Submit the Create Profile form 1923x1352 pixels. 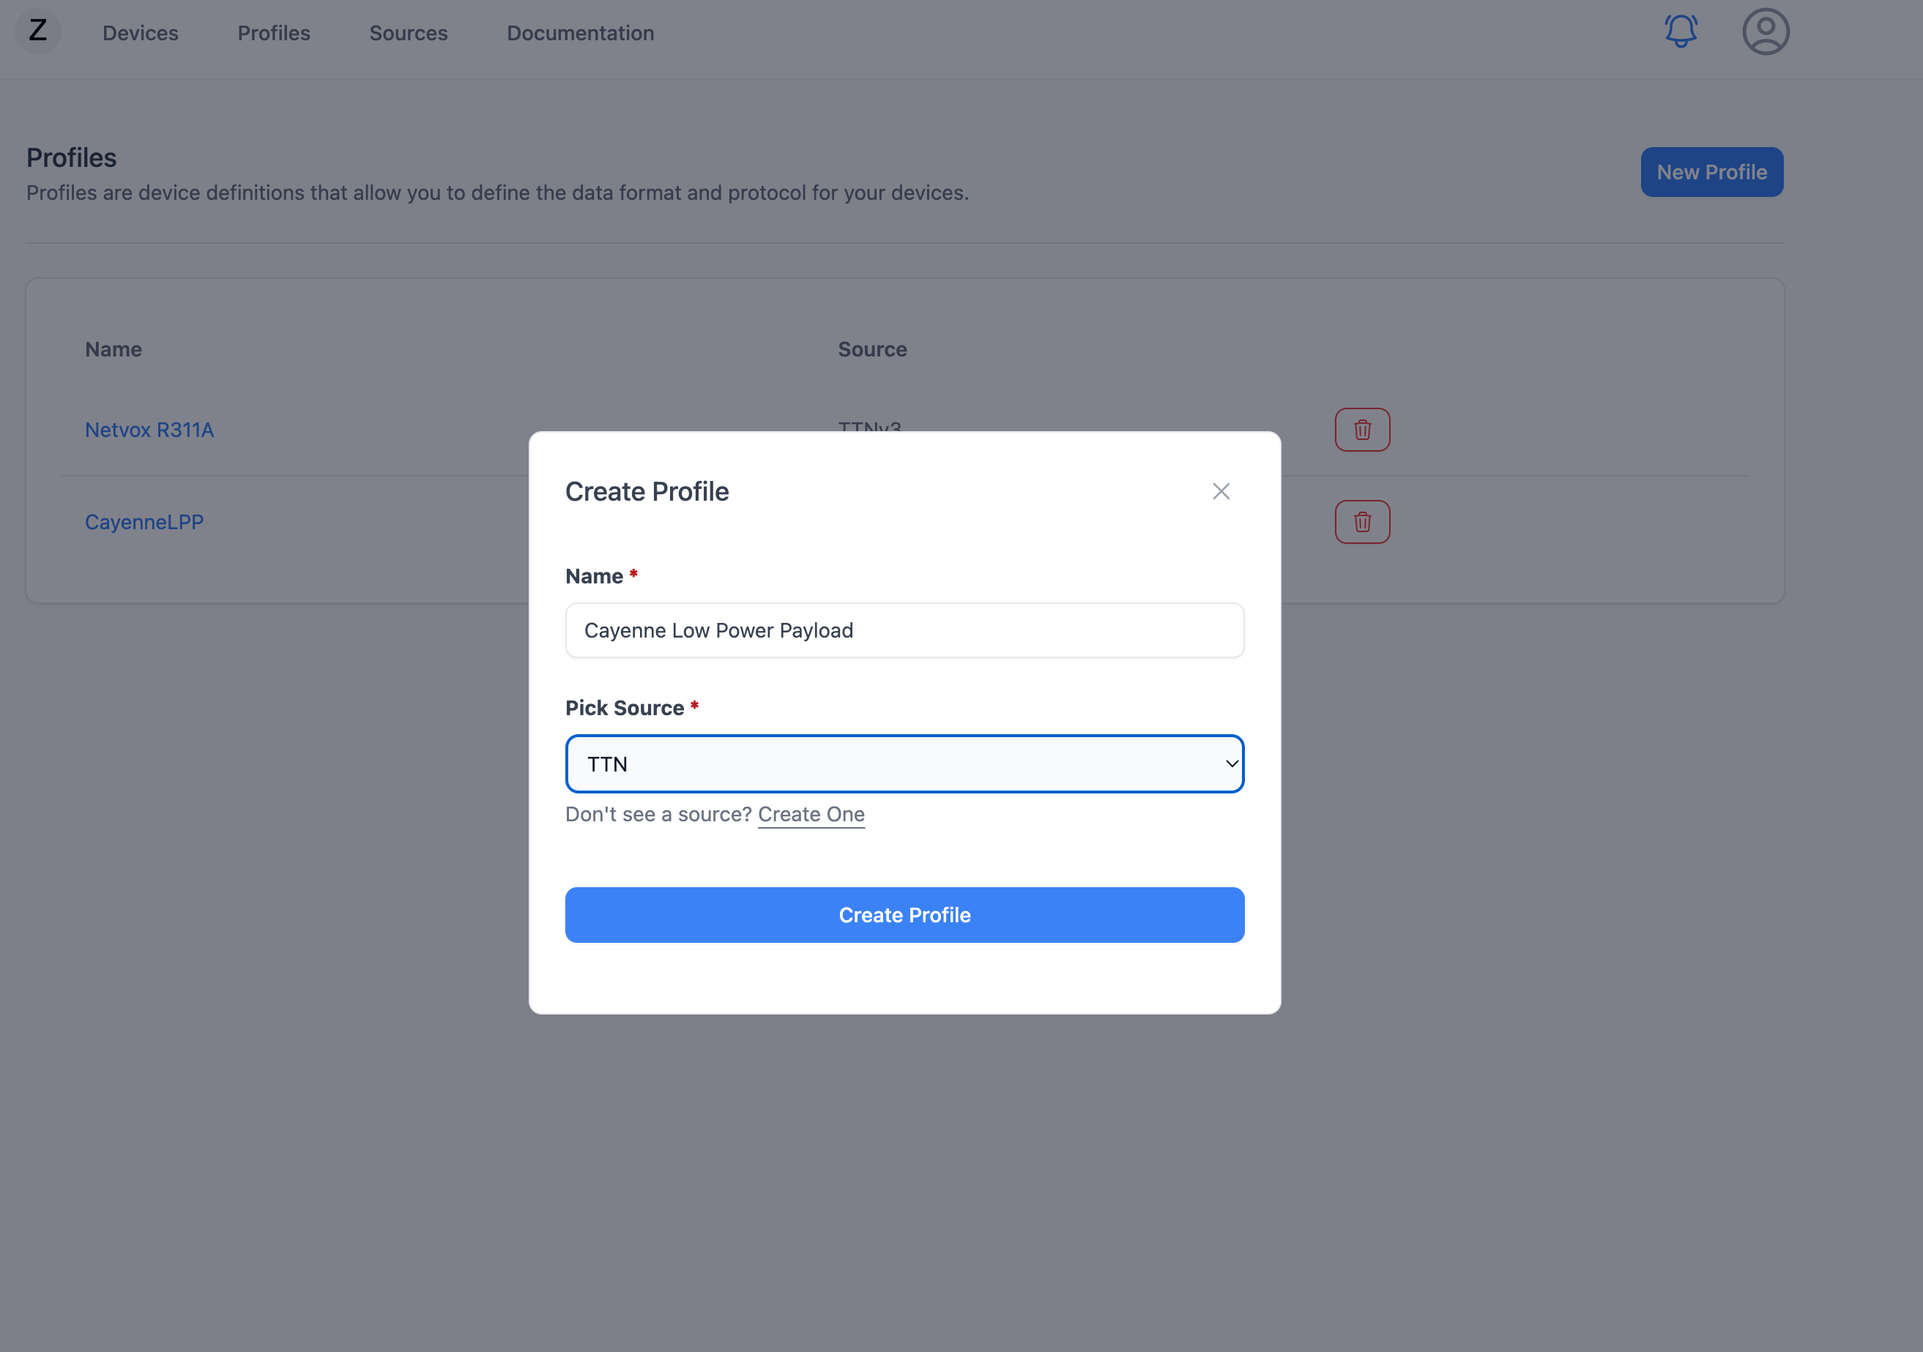pyautogui.click(x=904, y=914)
